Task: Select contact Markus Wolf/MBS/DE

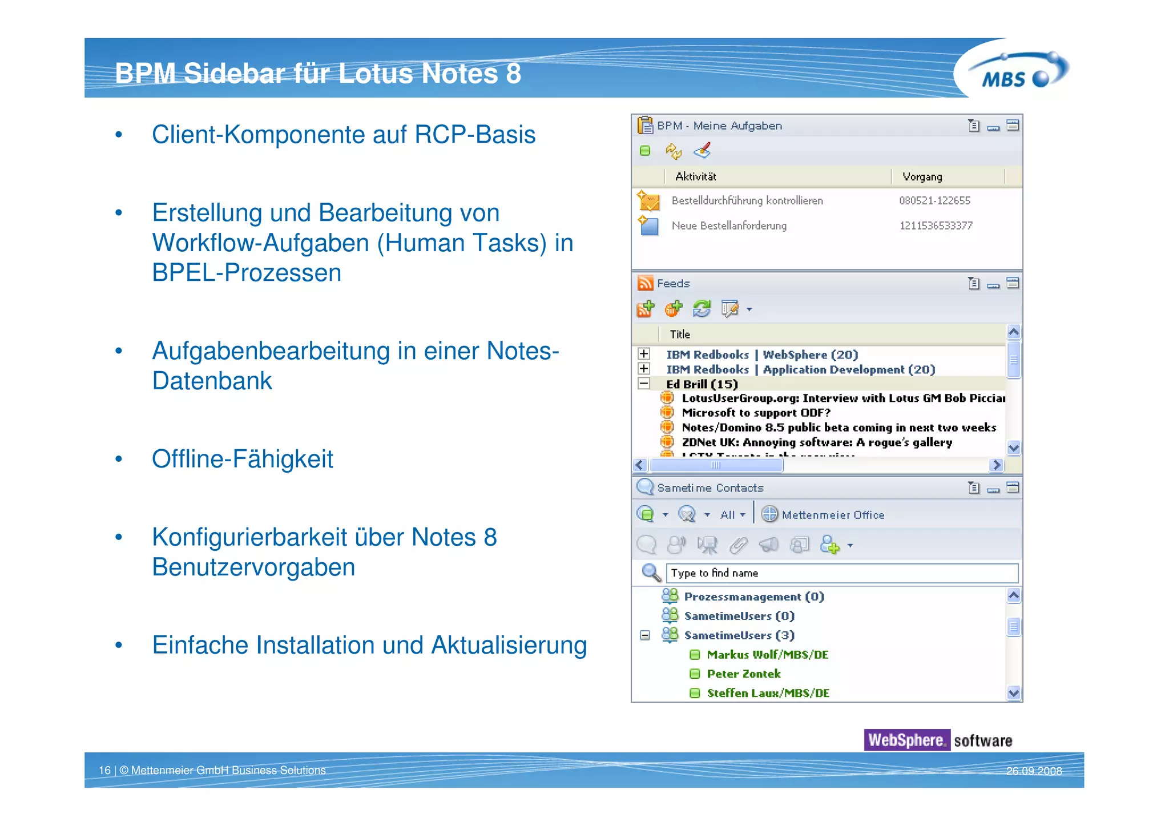Action: coord(767,655)
